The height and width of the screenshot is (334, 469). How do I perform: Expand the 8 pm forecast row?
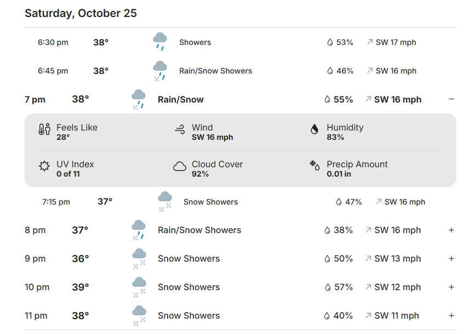(x=451, y=230)
